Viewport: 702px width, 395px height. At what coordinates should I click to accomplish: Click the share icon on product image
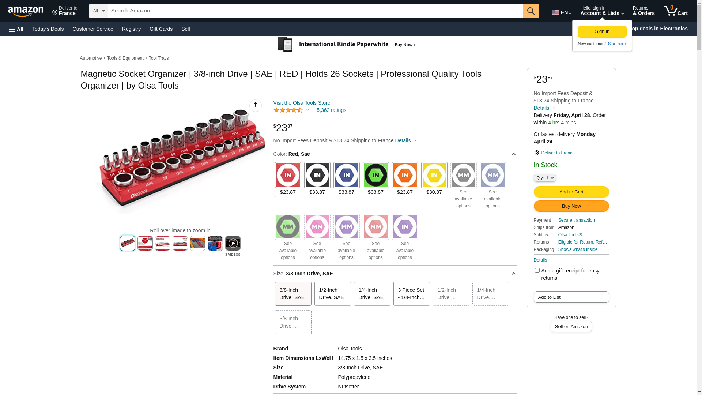point(255,106)
